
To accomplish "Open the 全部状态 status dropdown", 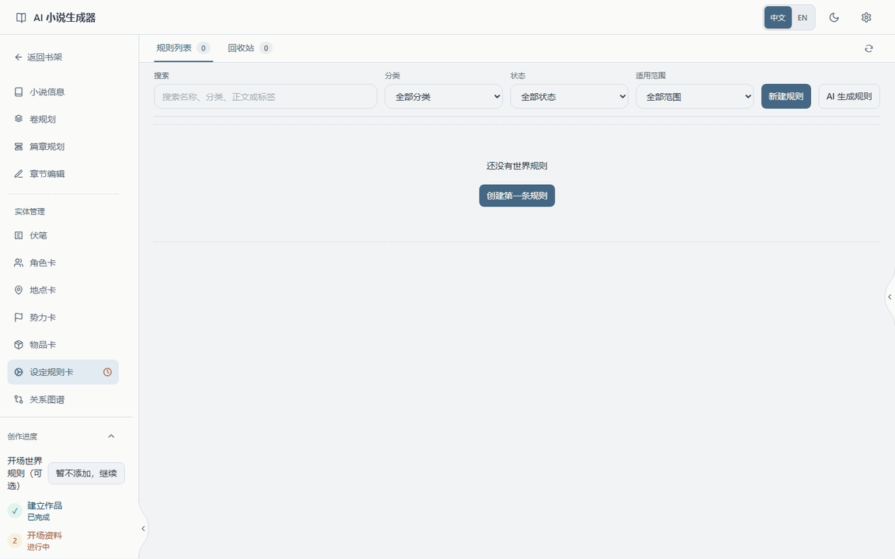I will [569, 96].
